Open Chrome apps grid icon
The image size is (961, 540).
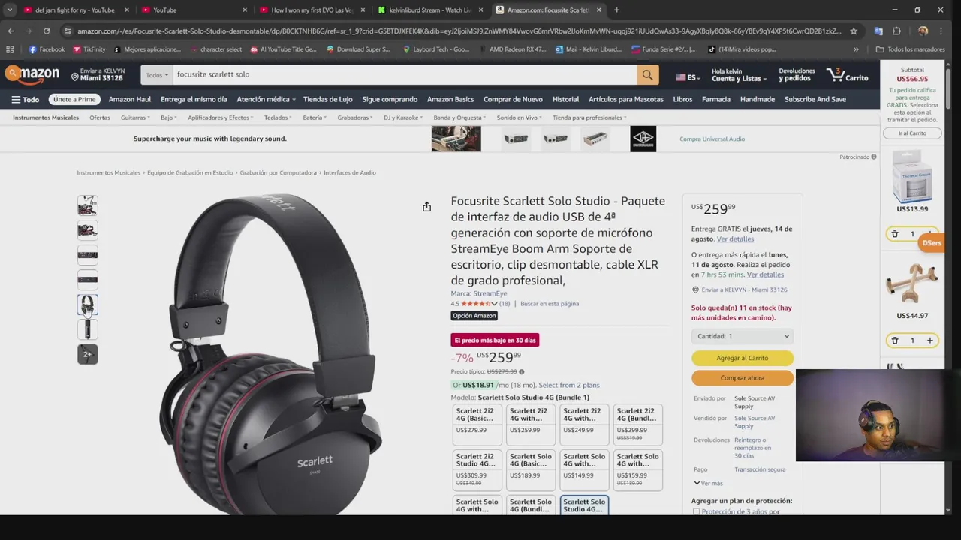tap(10, 49)
